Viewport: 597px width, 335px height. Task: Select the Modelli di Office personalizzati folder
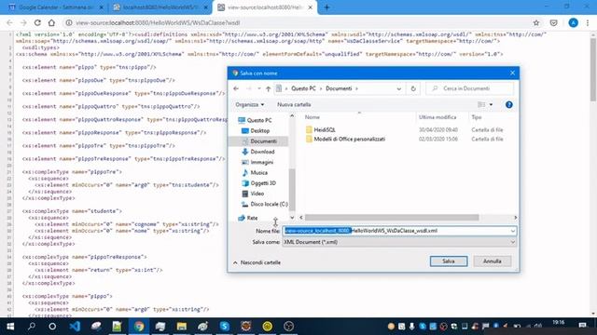[345, 139]
